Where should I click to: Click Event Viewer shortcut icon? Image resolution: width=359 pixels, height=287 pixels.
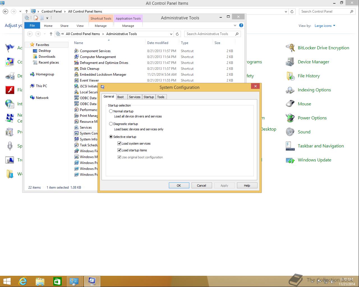76,80
